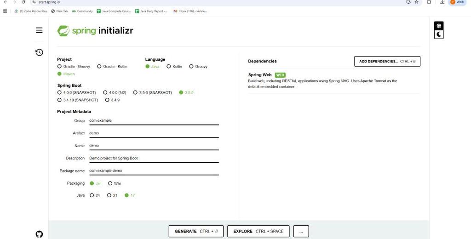Select Spring Boot 4.0.0 (SNAPSHOT)
This screenshot has height=239, width=471.
point(77,92)
